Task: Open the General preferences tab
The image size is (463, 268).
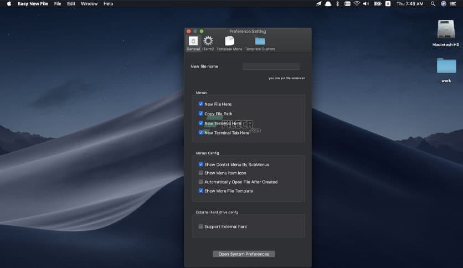Action: [193, 44]
